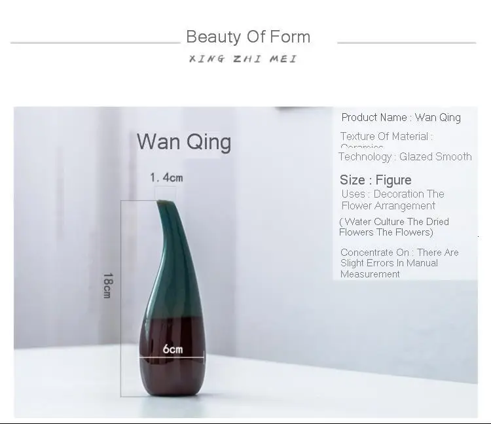The width and height of the screenshot is (491, 424).
Task: Click the Size : Figure text
Action: (x=376, y=180)
